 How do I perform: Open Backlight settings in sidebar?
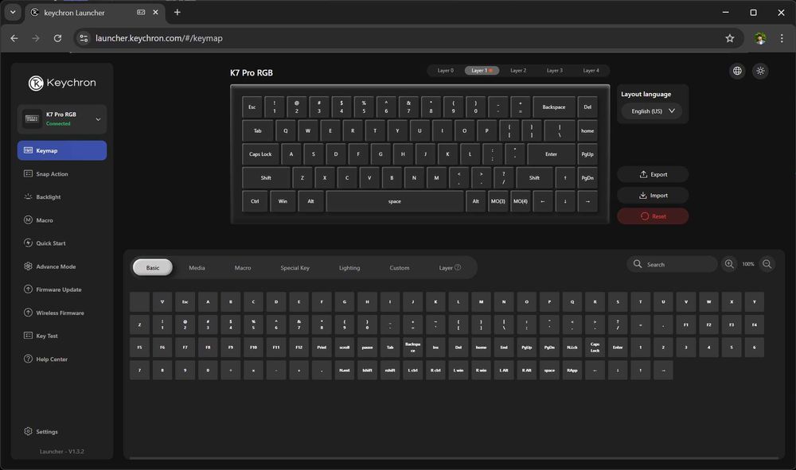point(62,196)
